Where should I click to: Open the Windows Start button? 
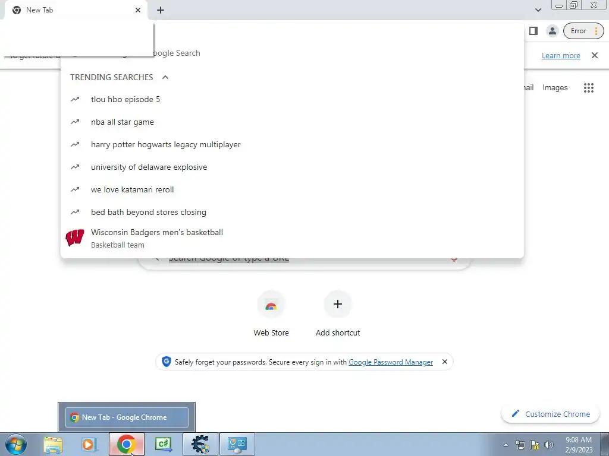16,444
